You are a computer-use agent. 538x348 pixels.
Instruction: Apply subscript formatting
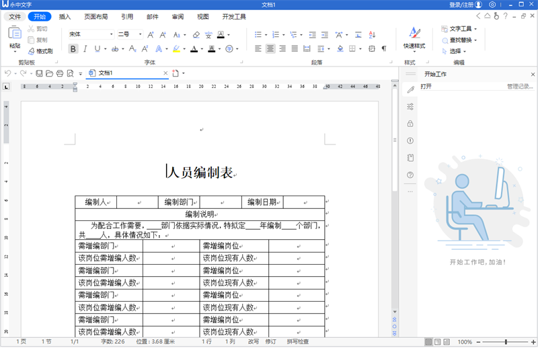coord(132,48)
